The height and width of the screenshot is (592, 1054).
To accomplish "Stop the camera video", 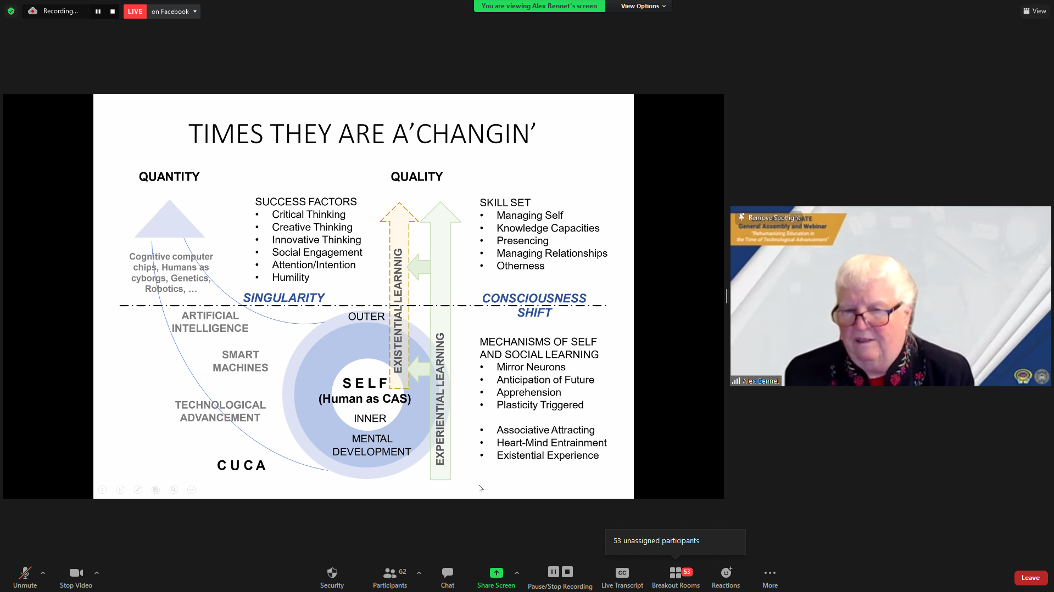I will [76, 577].
